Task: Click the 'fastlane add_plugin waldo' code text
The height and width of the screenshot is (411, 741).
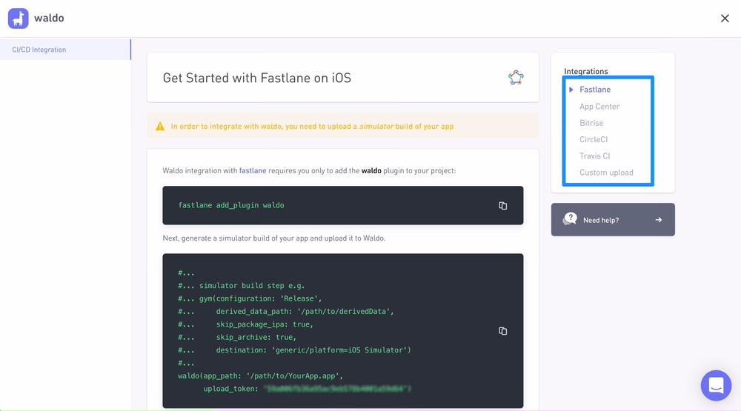Action: click(x=231, y=206)
